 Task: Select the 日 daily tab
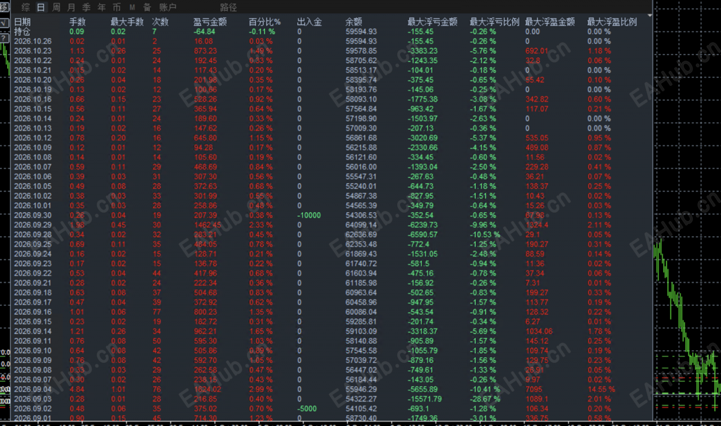pyautogui.click(x=41, y=7)
